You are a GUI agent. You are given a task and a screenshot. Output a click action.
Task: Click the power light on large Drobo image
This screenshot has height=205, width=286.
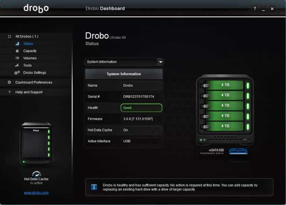[x=201, y=140]
